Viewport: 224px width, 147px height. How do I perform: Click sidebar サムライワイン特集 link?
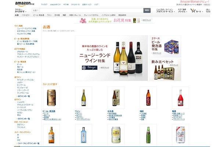pos(24,34)
